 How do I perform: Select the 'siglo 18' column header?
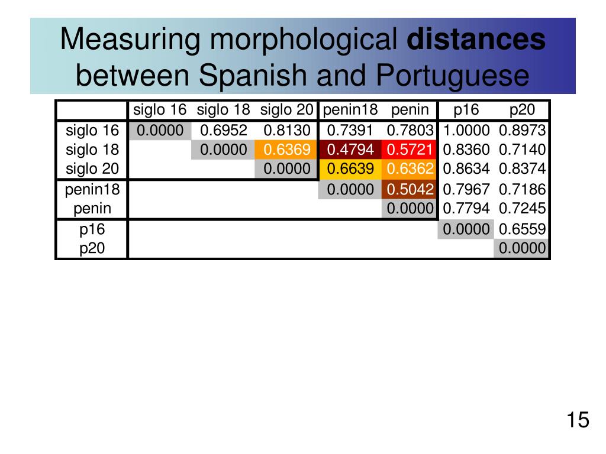[223, 110]
